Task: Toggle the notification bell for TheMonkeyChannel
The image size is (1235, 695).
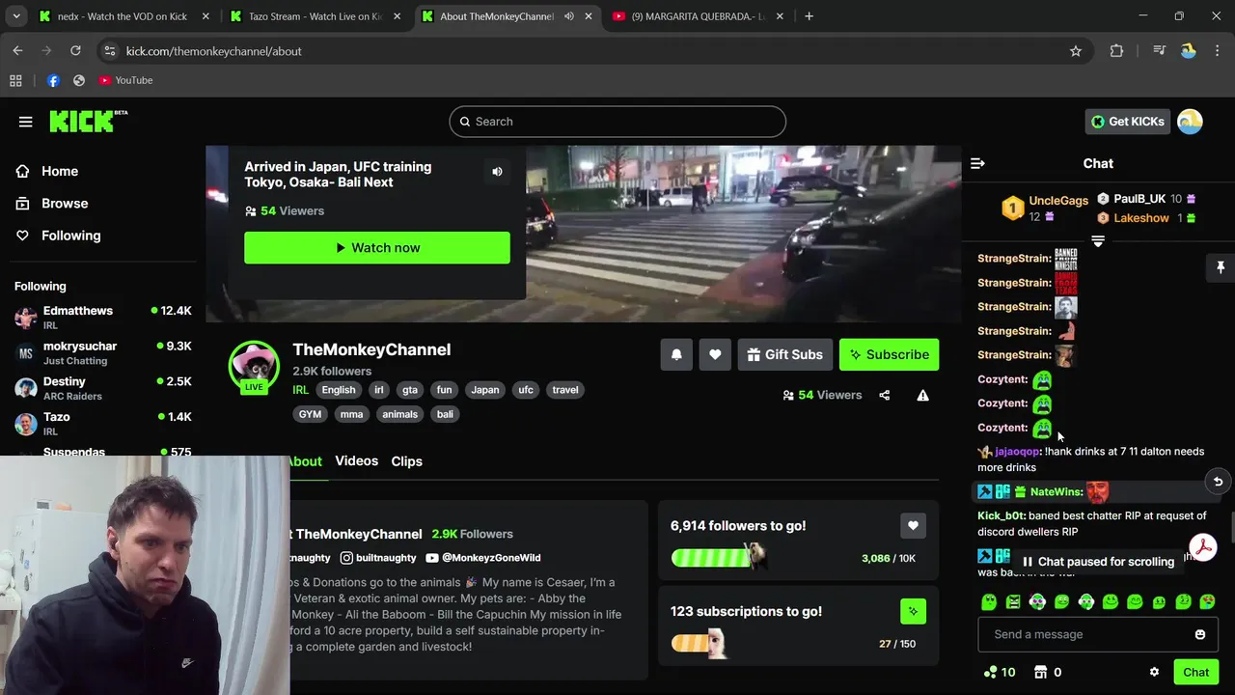Action: (x=676, y=354)
